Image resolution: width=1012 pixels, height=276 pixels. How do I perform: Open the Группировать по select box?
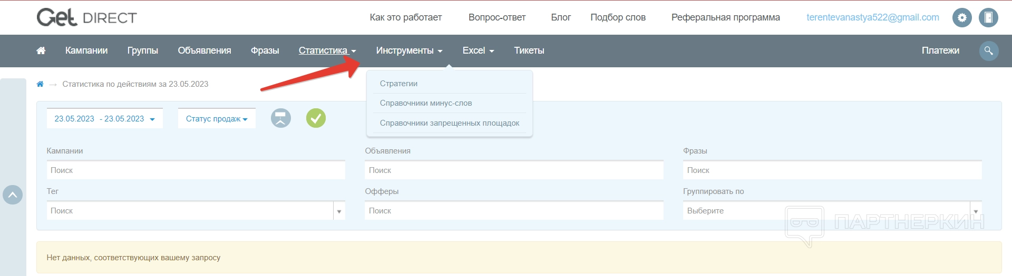(832, 211)
